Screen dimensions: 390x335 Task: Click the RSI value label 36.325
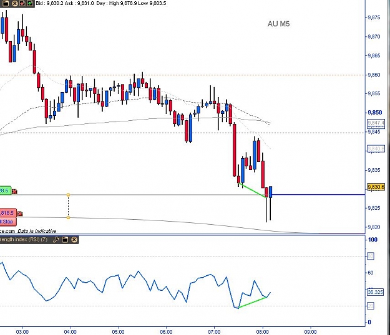tap(375, 292)
